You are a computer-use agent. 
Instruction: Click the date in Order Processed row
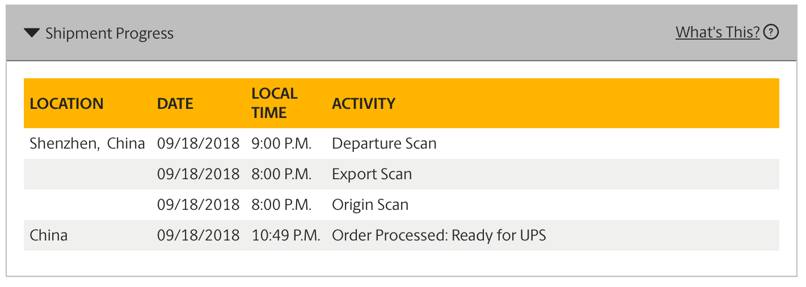click(199, 235)
